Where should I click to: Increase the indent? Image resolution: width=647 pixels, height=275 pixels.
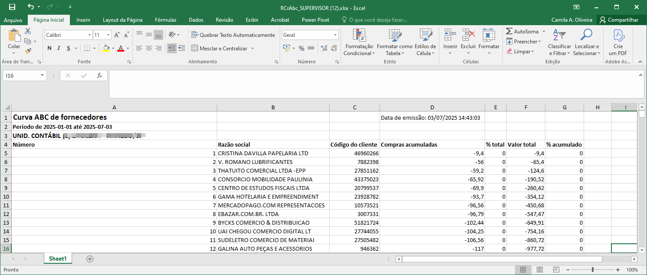(x=181, y=48)
